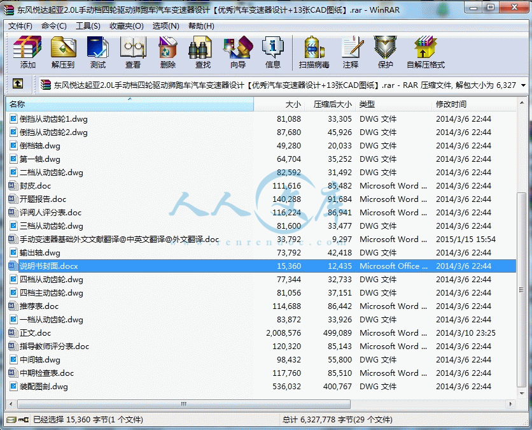Click the vertical scrollbar down arrow

point(522,393)
